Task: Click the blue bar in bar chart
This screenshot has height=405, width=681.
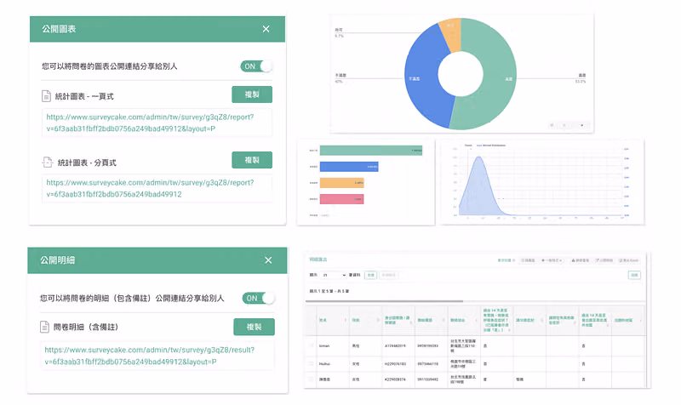Action: [349, 167]
